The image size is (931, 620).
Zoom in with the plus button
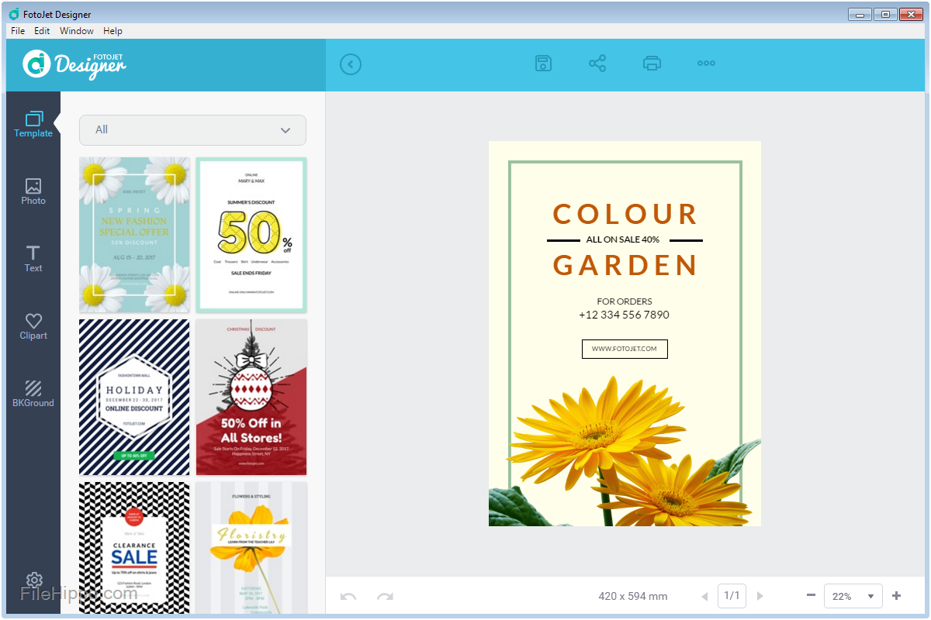coord(897,596)
